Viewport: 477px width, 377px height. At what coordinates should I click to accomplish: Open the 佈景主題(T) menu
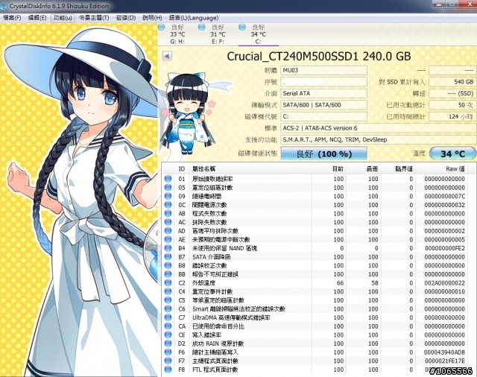[94, 18]
